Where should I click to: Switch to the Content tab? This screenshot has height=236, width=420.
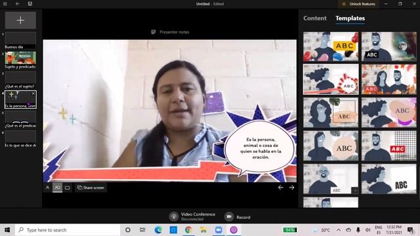click(x=315, y=18)
